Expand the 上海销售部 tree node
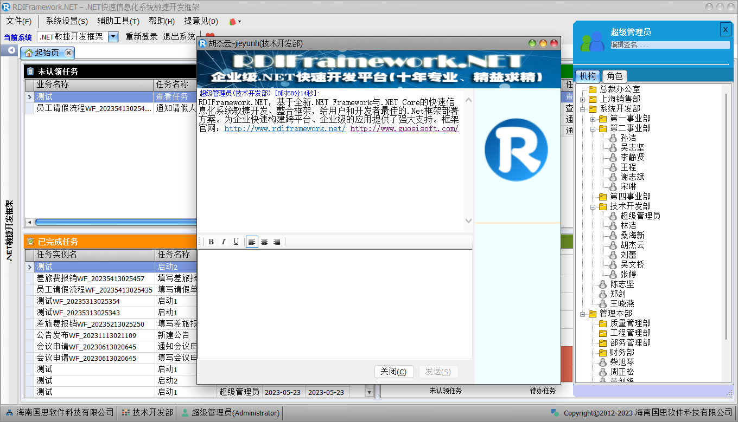 pos(582,99)
